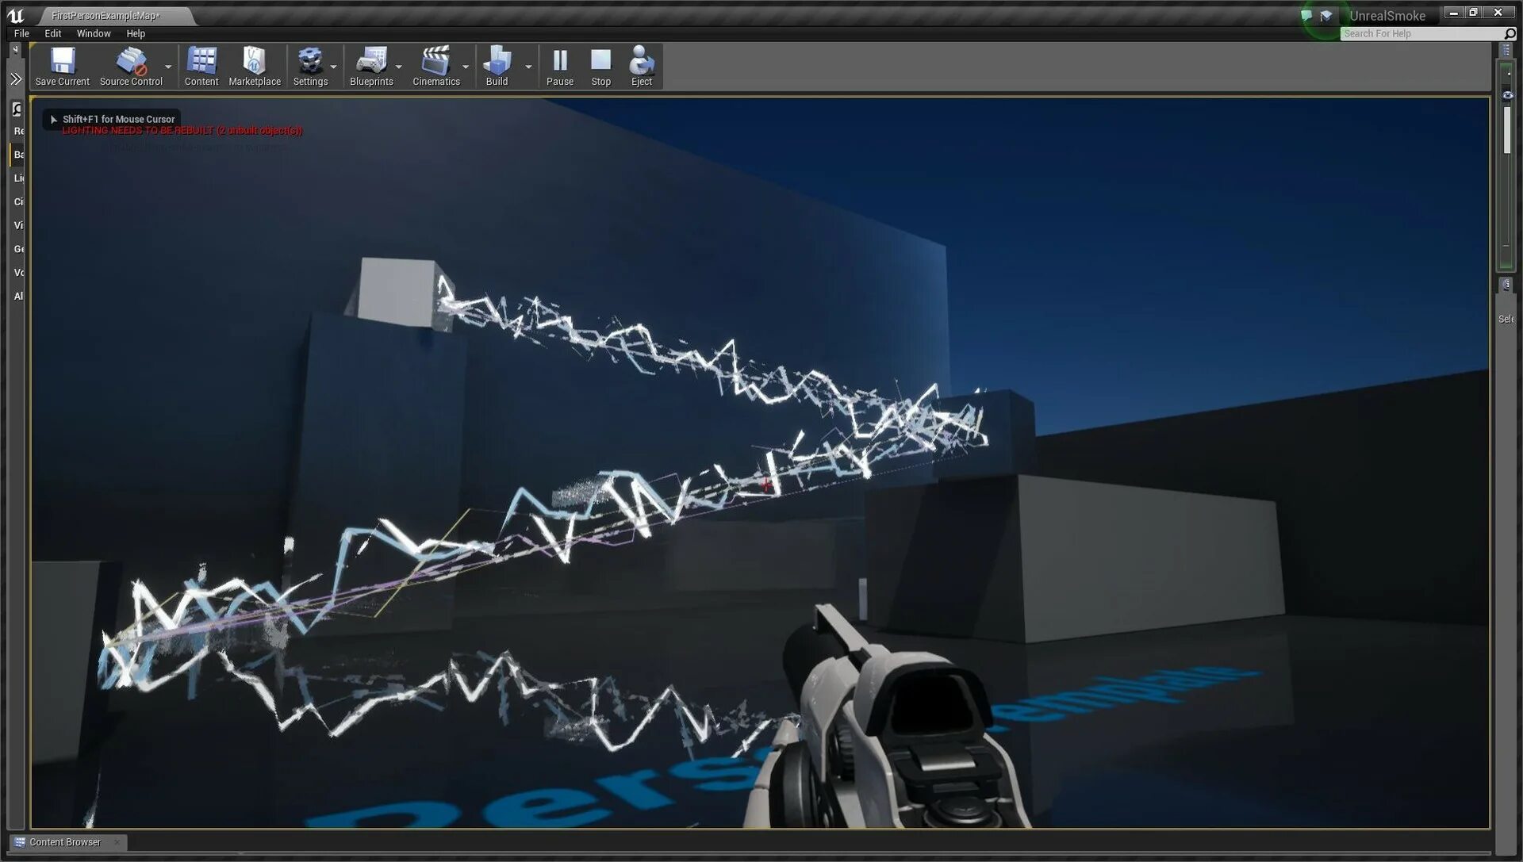Expand the Source Control dropdown arrow
Image resolution: width=1523 pixels, height=862 pixels.
click(x=168, y=67)
